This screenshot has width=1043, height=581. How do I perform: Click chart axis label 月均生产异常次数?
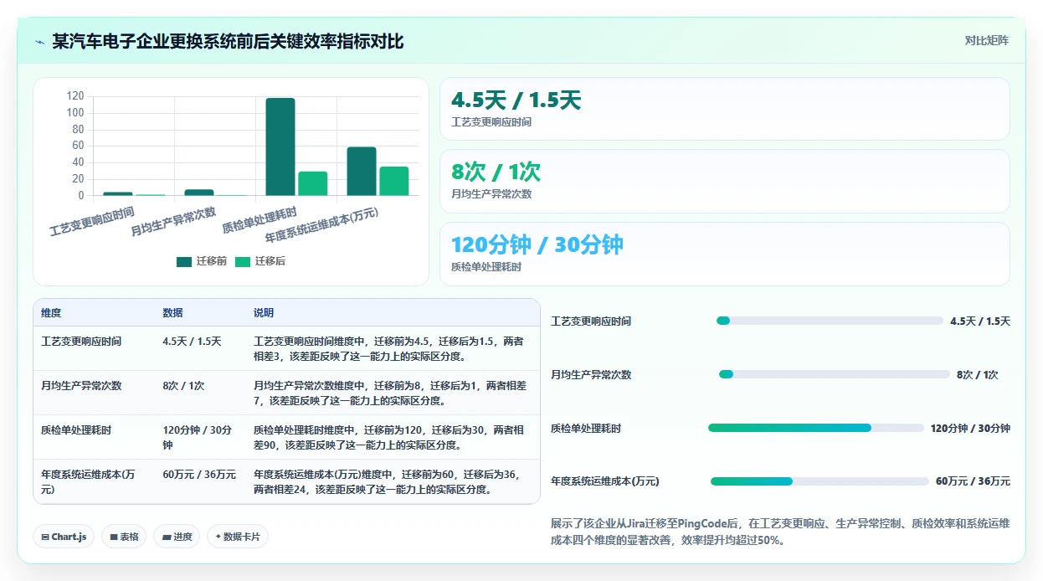tap(173, 221)
